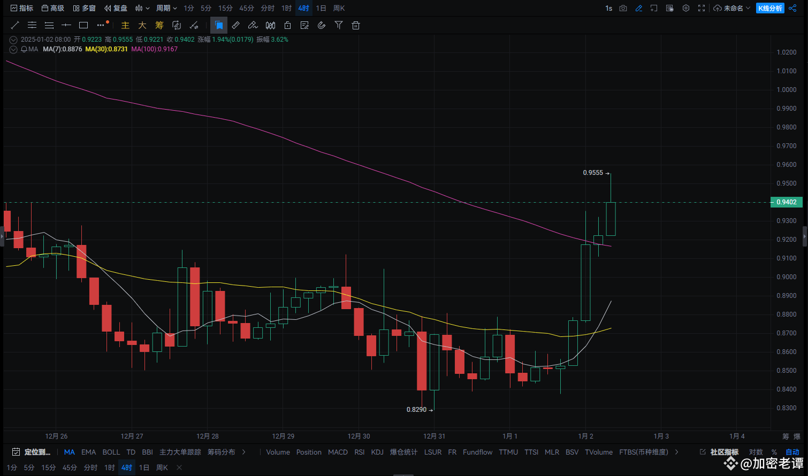Select the trend line drawing tool
This screenshot has width=808, height=476.
(x=15, y=25)
